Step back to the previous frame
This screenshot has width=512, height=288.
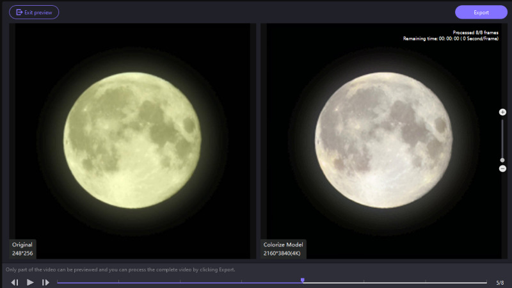click(15, 282)
